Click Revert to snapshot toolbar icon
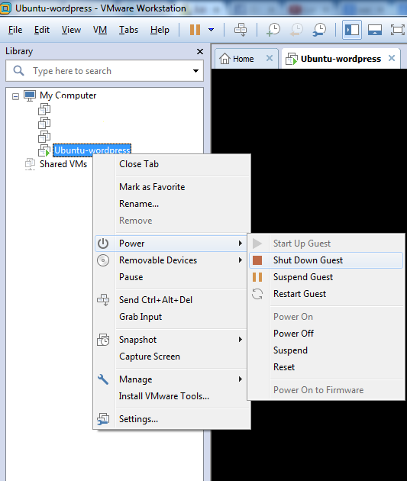 [296, 30]
